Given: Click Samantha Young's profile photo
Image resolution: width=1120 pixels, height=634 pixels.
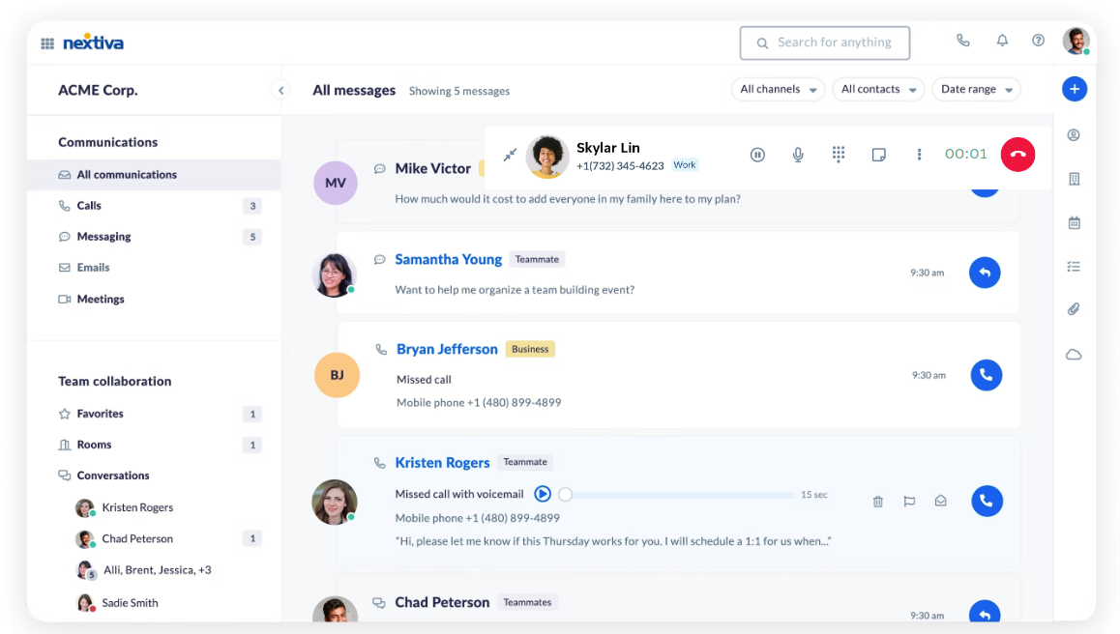Looking at the screenshot, I should click(x=334, y=274).
